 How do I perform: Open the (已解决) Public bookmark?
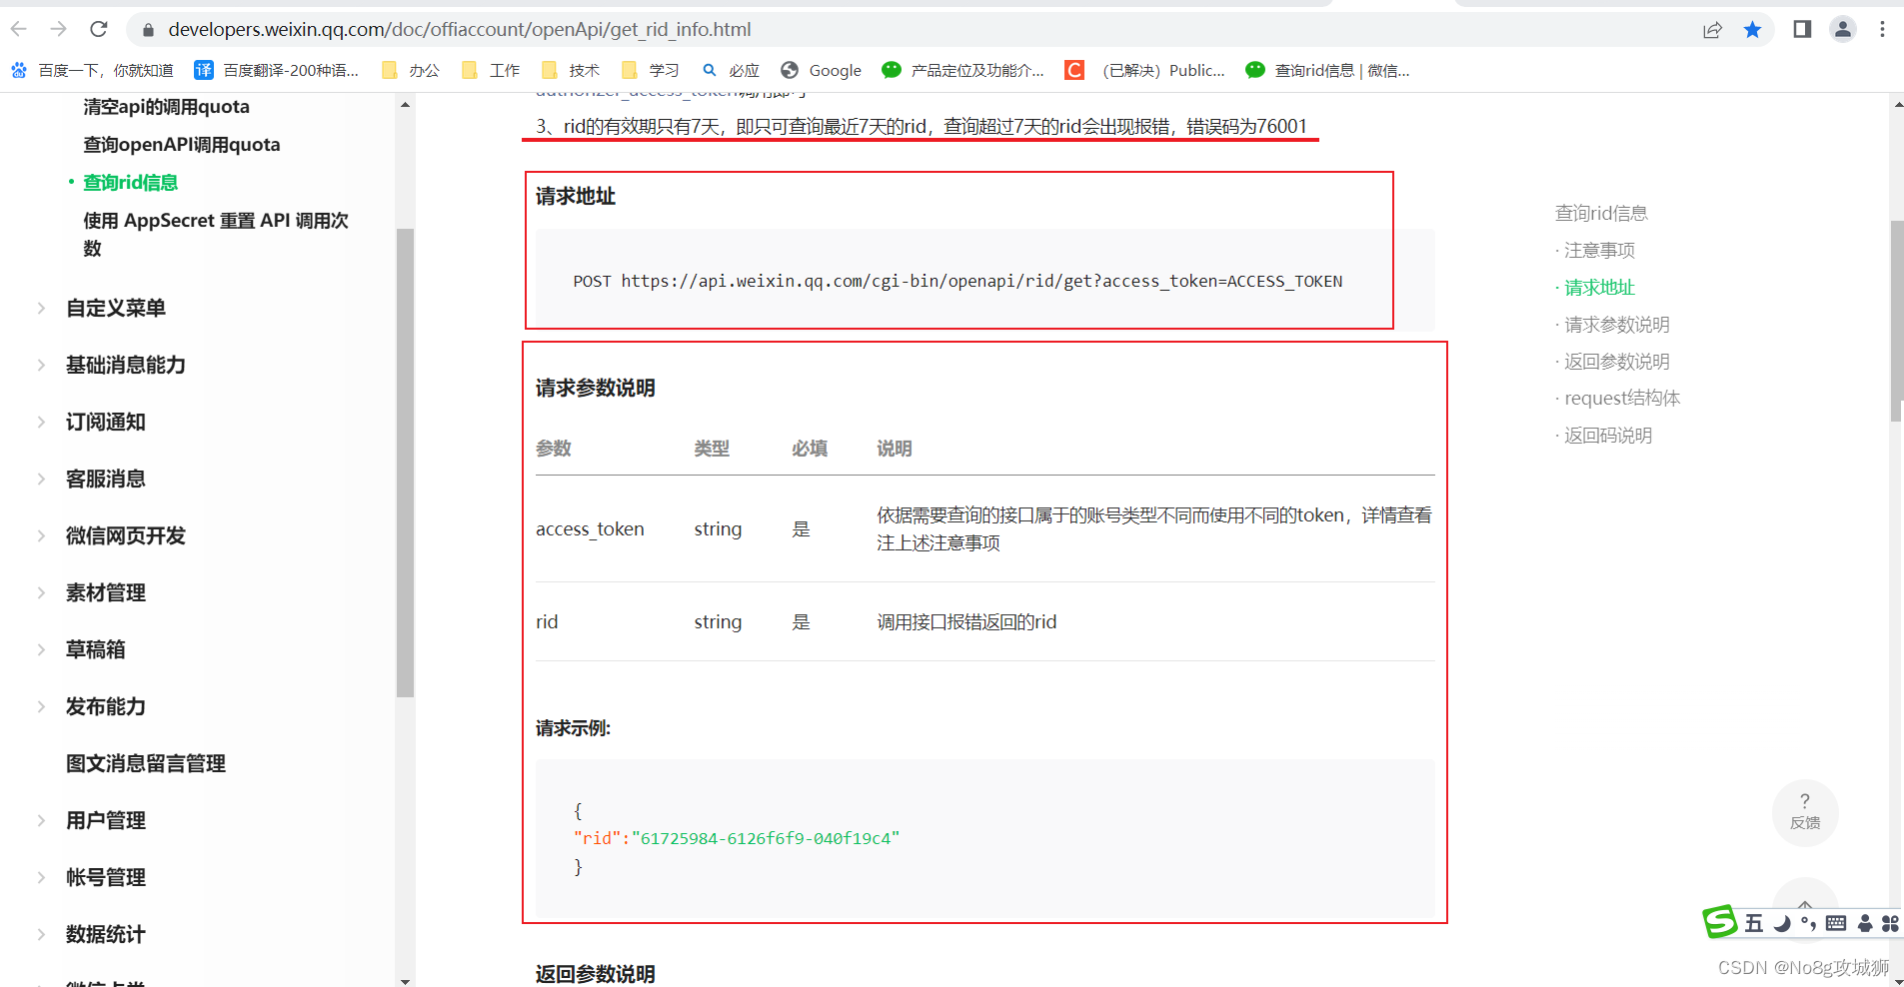click(1145, 70)
